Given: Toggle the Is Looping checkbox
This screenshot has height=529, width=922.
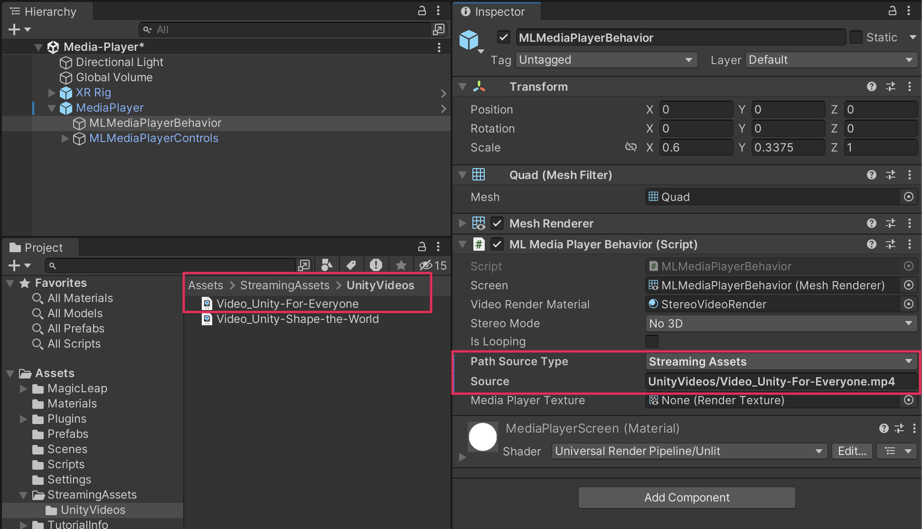Looking at the screenshot, I should [x=652, y=341].
